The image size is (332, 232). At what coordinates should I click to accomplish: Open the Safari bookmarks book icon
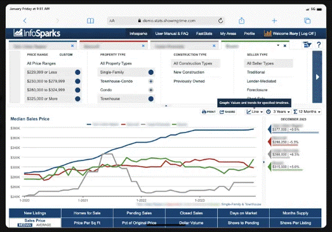90,21
